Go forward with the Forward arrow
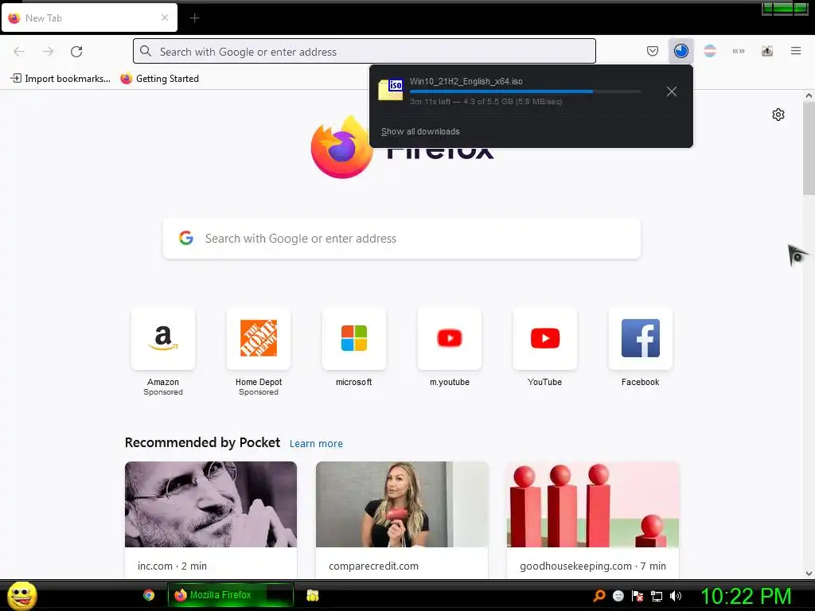 click(48, 52)
